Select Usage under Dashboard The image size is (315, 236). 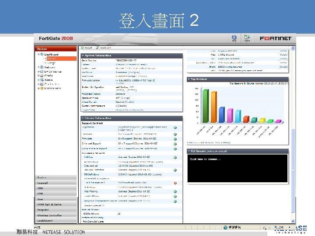tap(52, 63)
